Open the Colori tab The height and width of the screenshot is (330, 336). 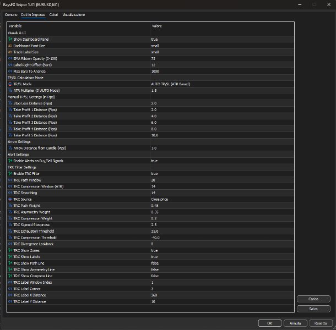click(x=53, y=15)
